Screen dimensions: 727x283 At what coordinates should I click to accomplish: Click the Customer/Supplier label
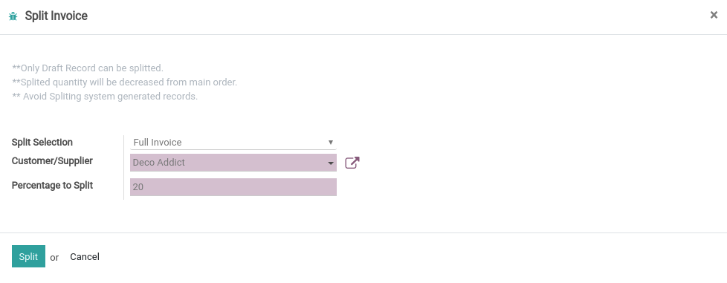(52, 160)
